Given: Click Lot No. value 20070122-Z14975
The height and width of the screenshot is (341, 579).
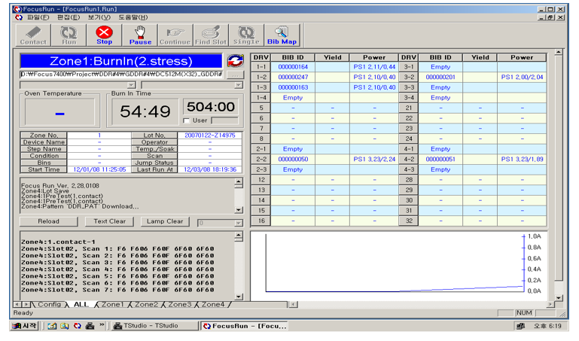Looking at the screenshot, I should coord(210,135).
